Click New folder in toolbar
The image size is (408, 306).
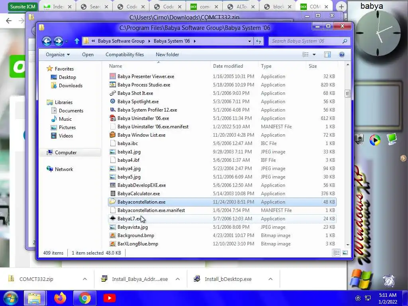point(167,54)
